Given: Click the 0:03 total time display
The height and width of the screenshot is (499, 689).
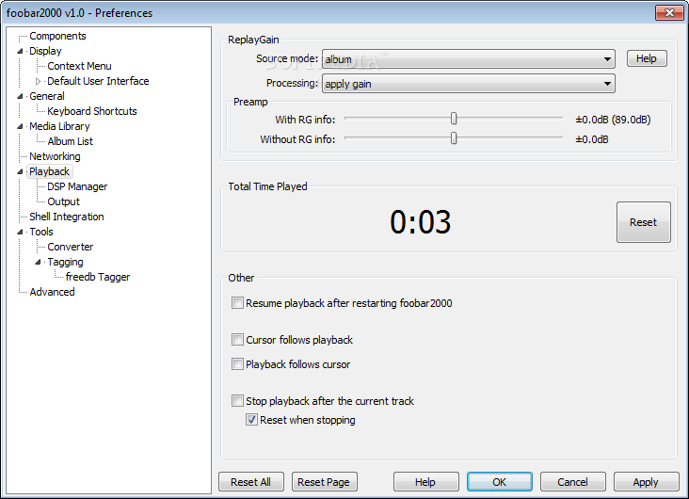Looking at the screenshot, I should tap(421, 221).
